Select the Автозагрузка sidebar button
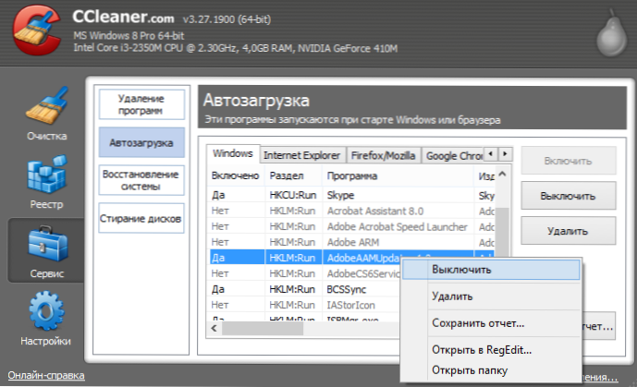The height and width of the screenshot is (387, 637). pyautogui.click(x=141, y=143)
